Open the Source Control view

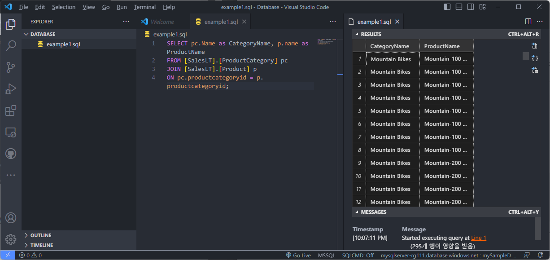click(11, 67)
